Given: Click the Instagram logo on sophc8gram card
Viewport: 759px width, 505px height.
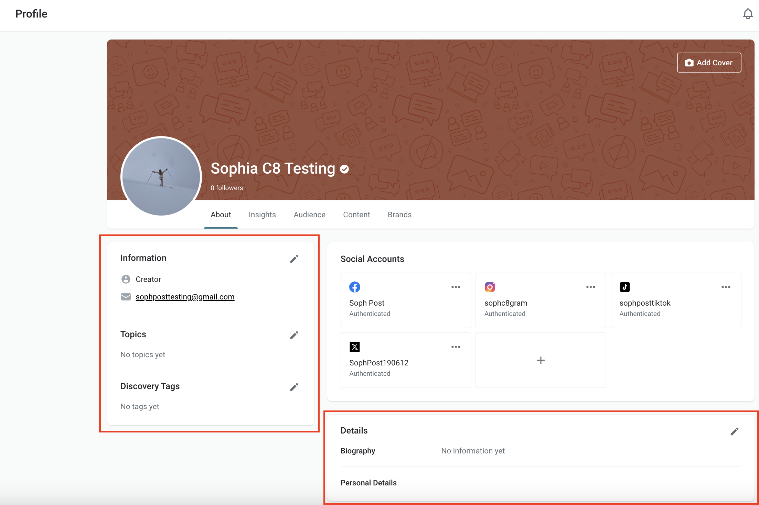Looking at the screenshot, I should pyautogui.click(x=490, y=287).
